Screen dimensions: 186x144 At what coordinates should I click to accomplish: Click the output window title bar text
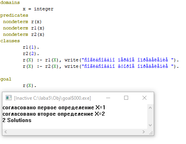pos(52,98)
